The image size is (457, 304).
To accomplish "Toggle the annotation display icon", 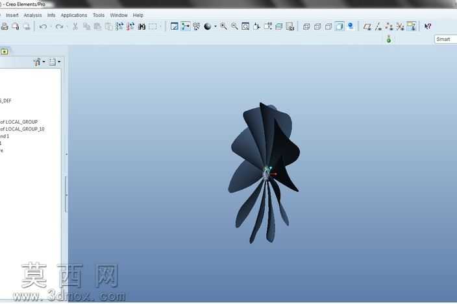I will 412,26.
